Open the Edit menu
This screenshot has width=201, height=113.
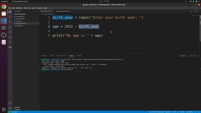pyautogui.click(x=13, y=8)
